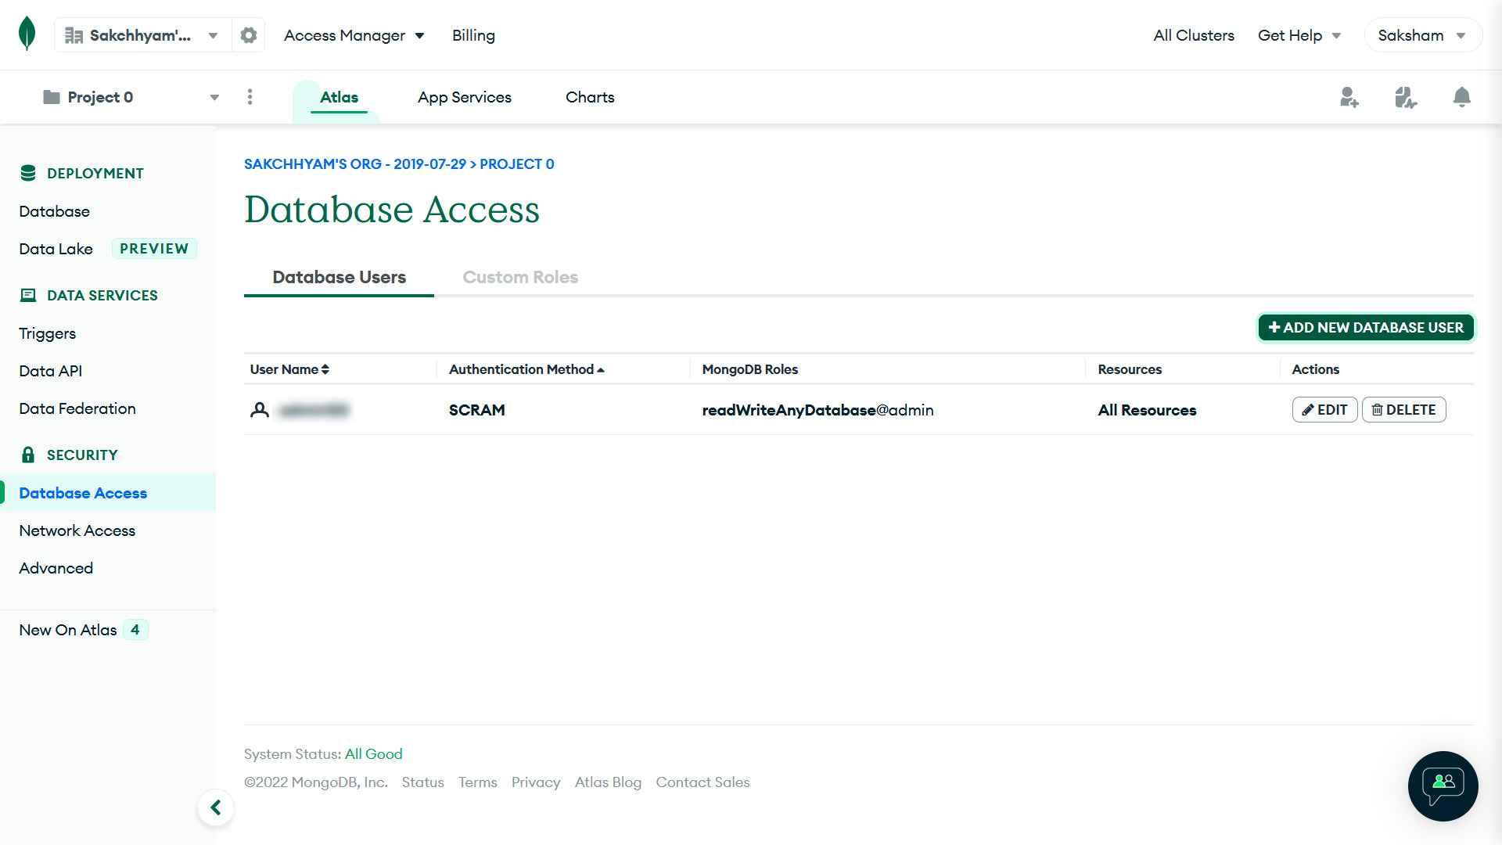
Task: Collapse the sidebar with the chevron button
Action: click(216, 807)
